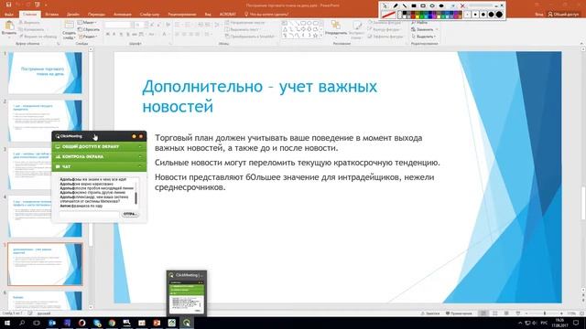Click the slide title text 'Дополнительно – учет важных новостей'

pyautogui.click(x=260, y=96)
